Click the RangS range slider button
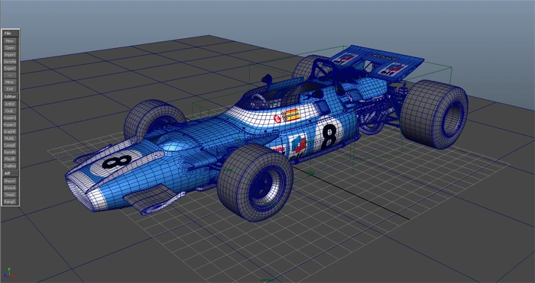 point(10,201)
